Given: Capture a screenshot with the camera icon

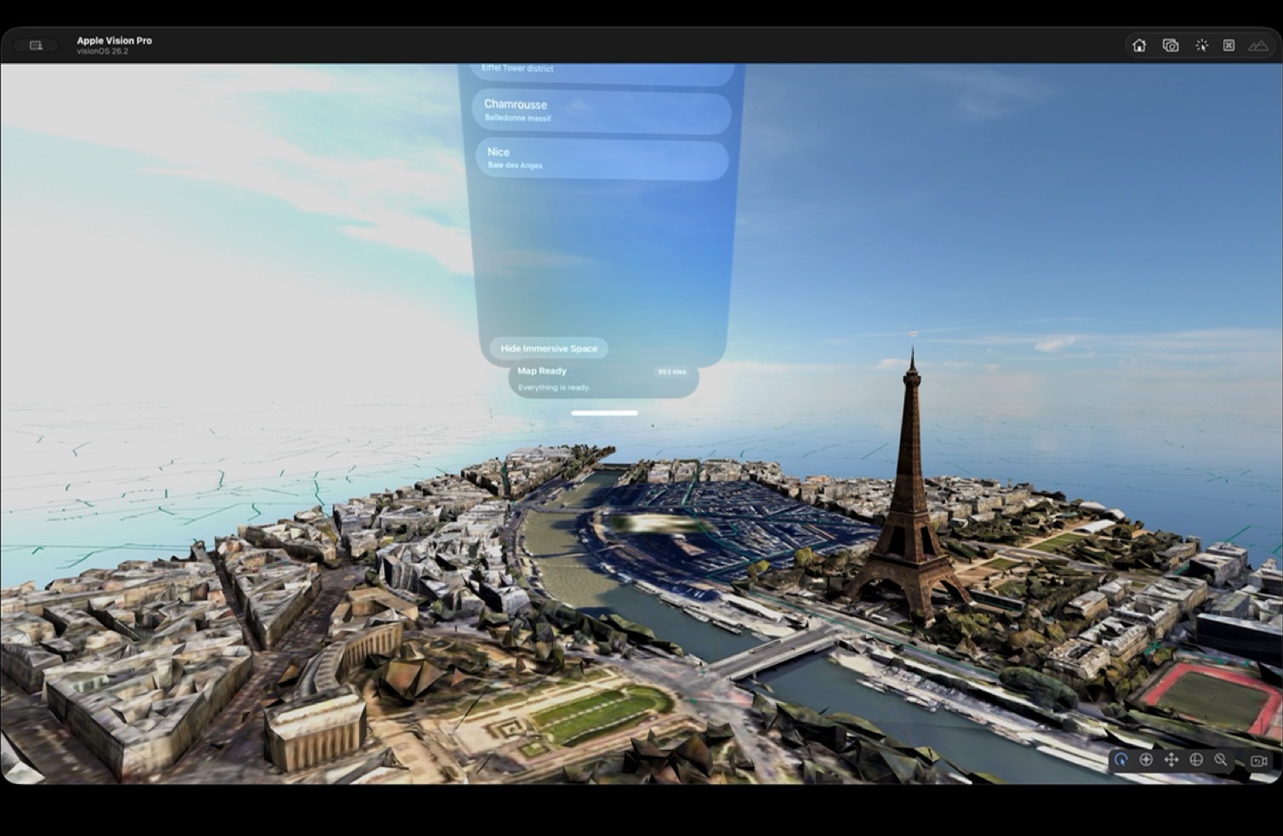Looking at the screenshot, I should 1170,45.
